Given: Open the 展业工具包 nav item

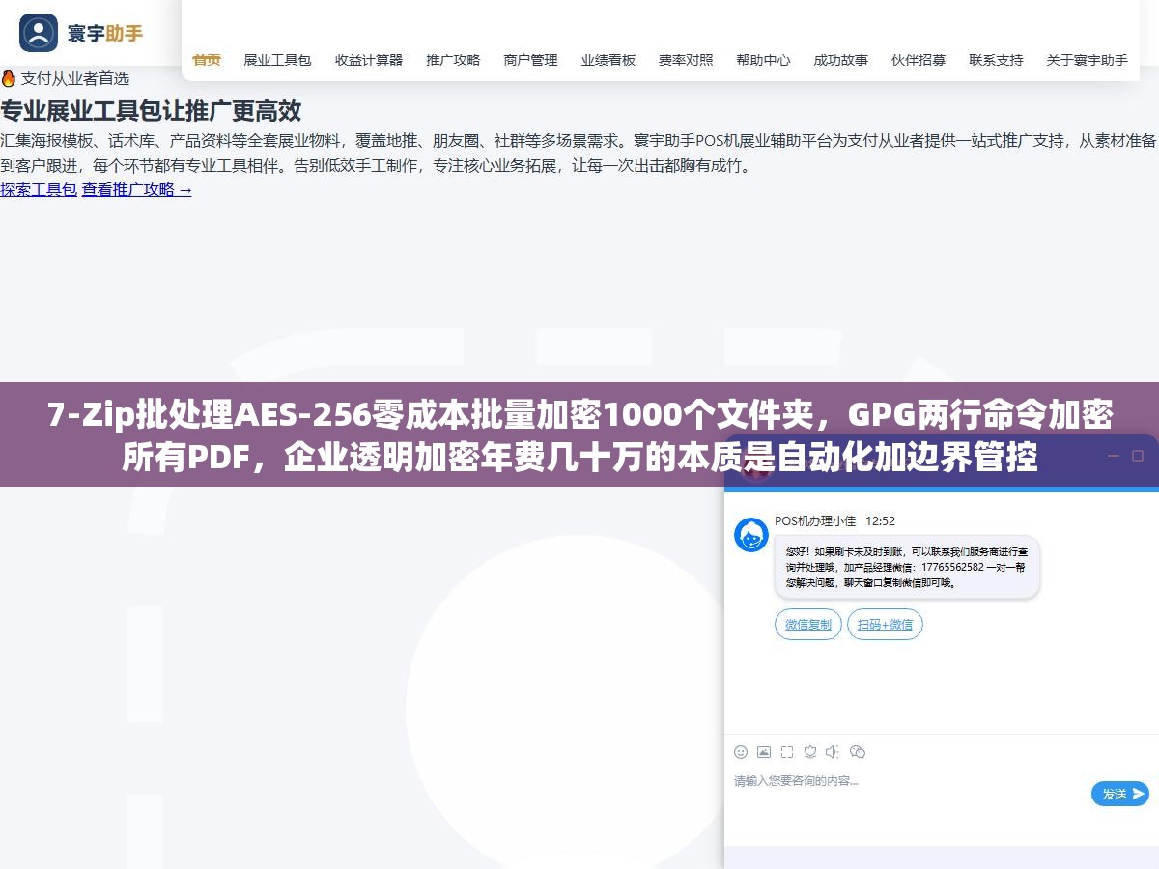Looking at the screenshot, I should click(277, 60).
